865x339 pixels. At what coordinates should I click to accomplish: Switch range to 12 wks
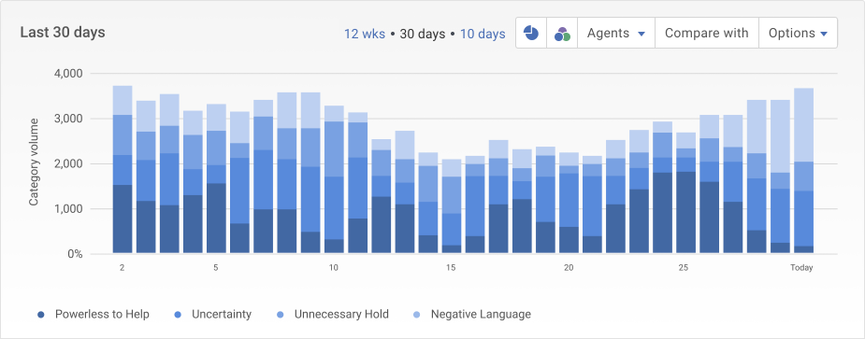coord(365,34)
